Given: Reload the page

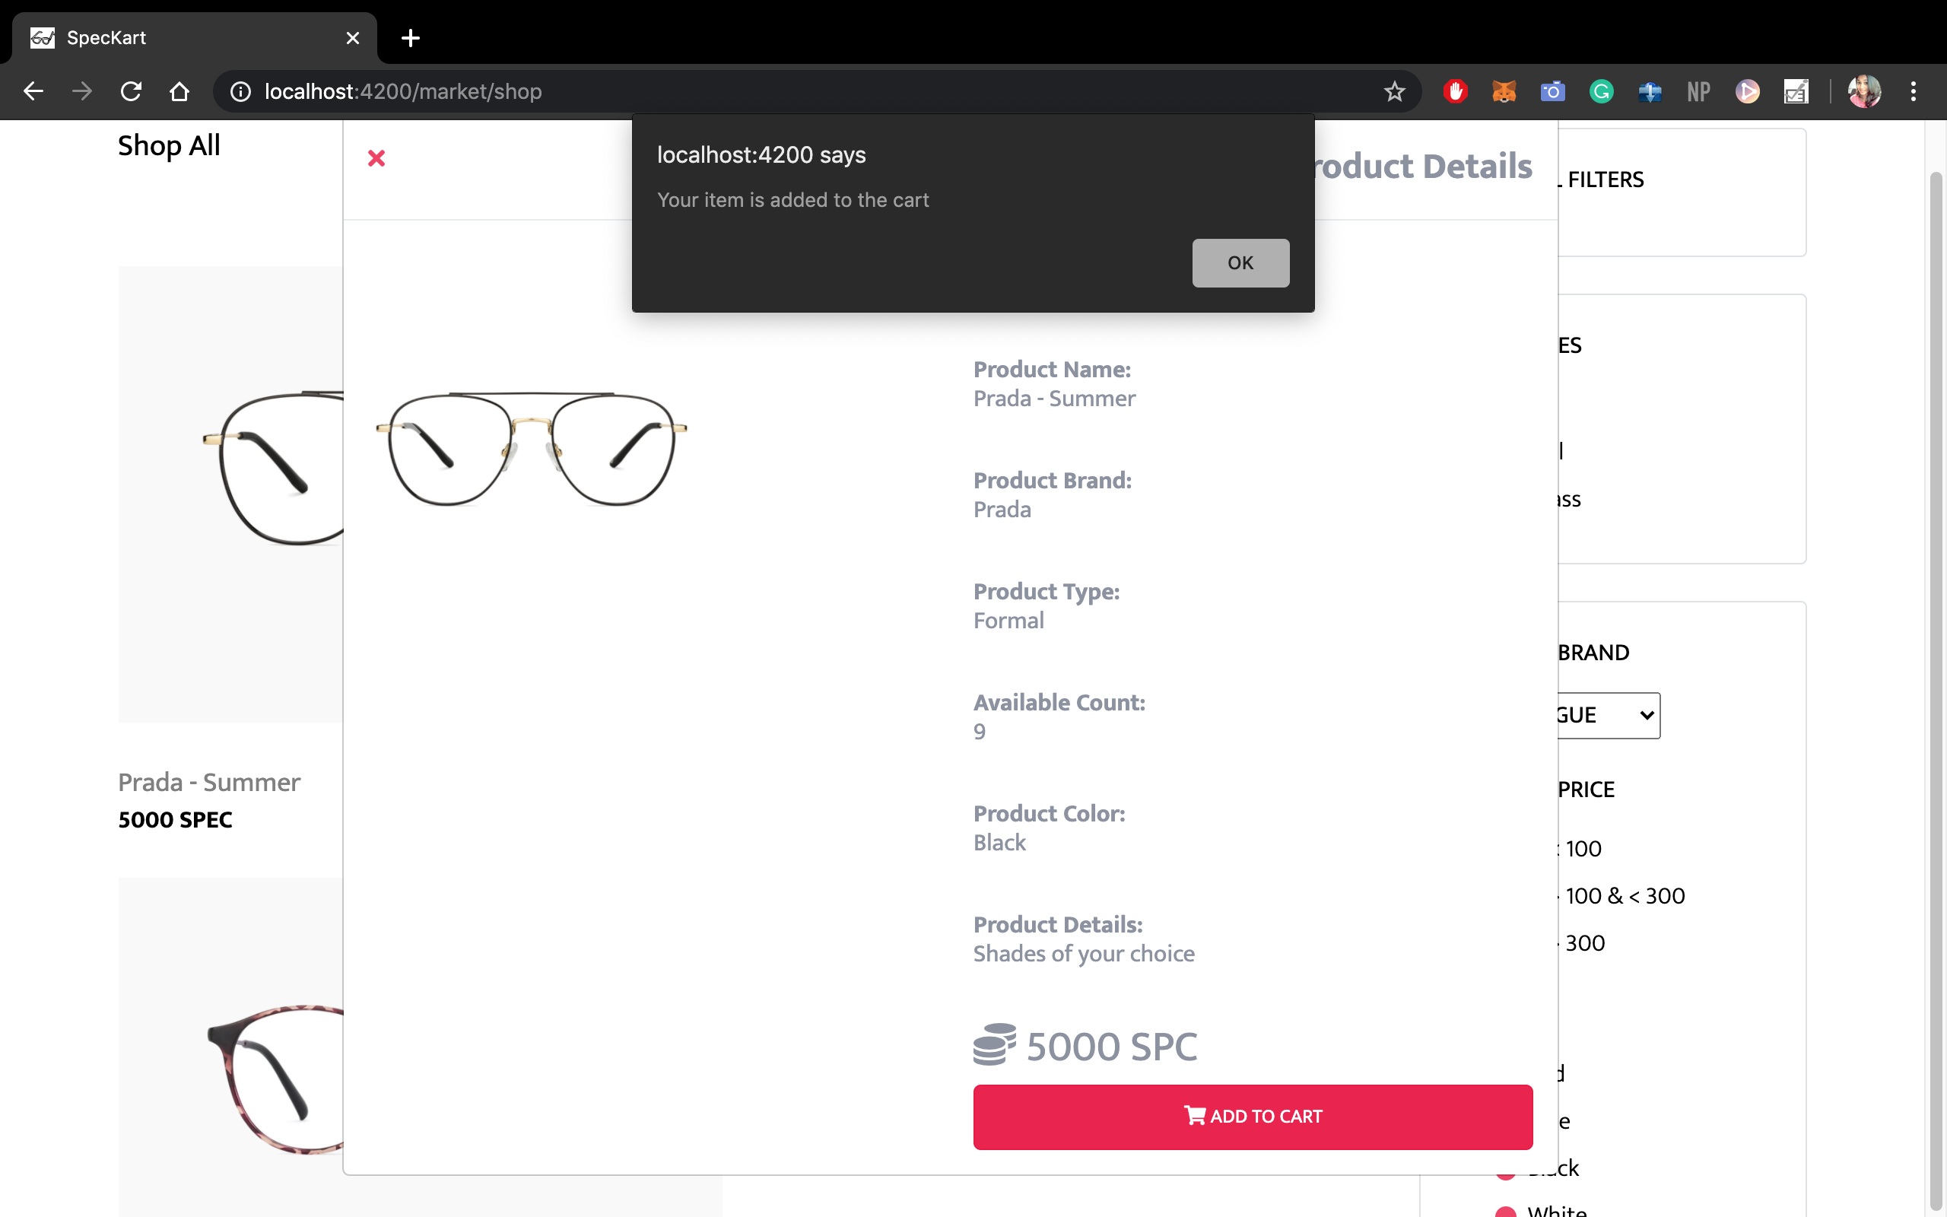Looking at the screenshot, I should point(131,92).
